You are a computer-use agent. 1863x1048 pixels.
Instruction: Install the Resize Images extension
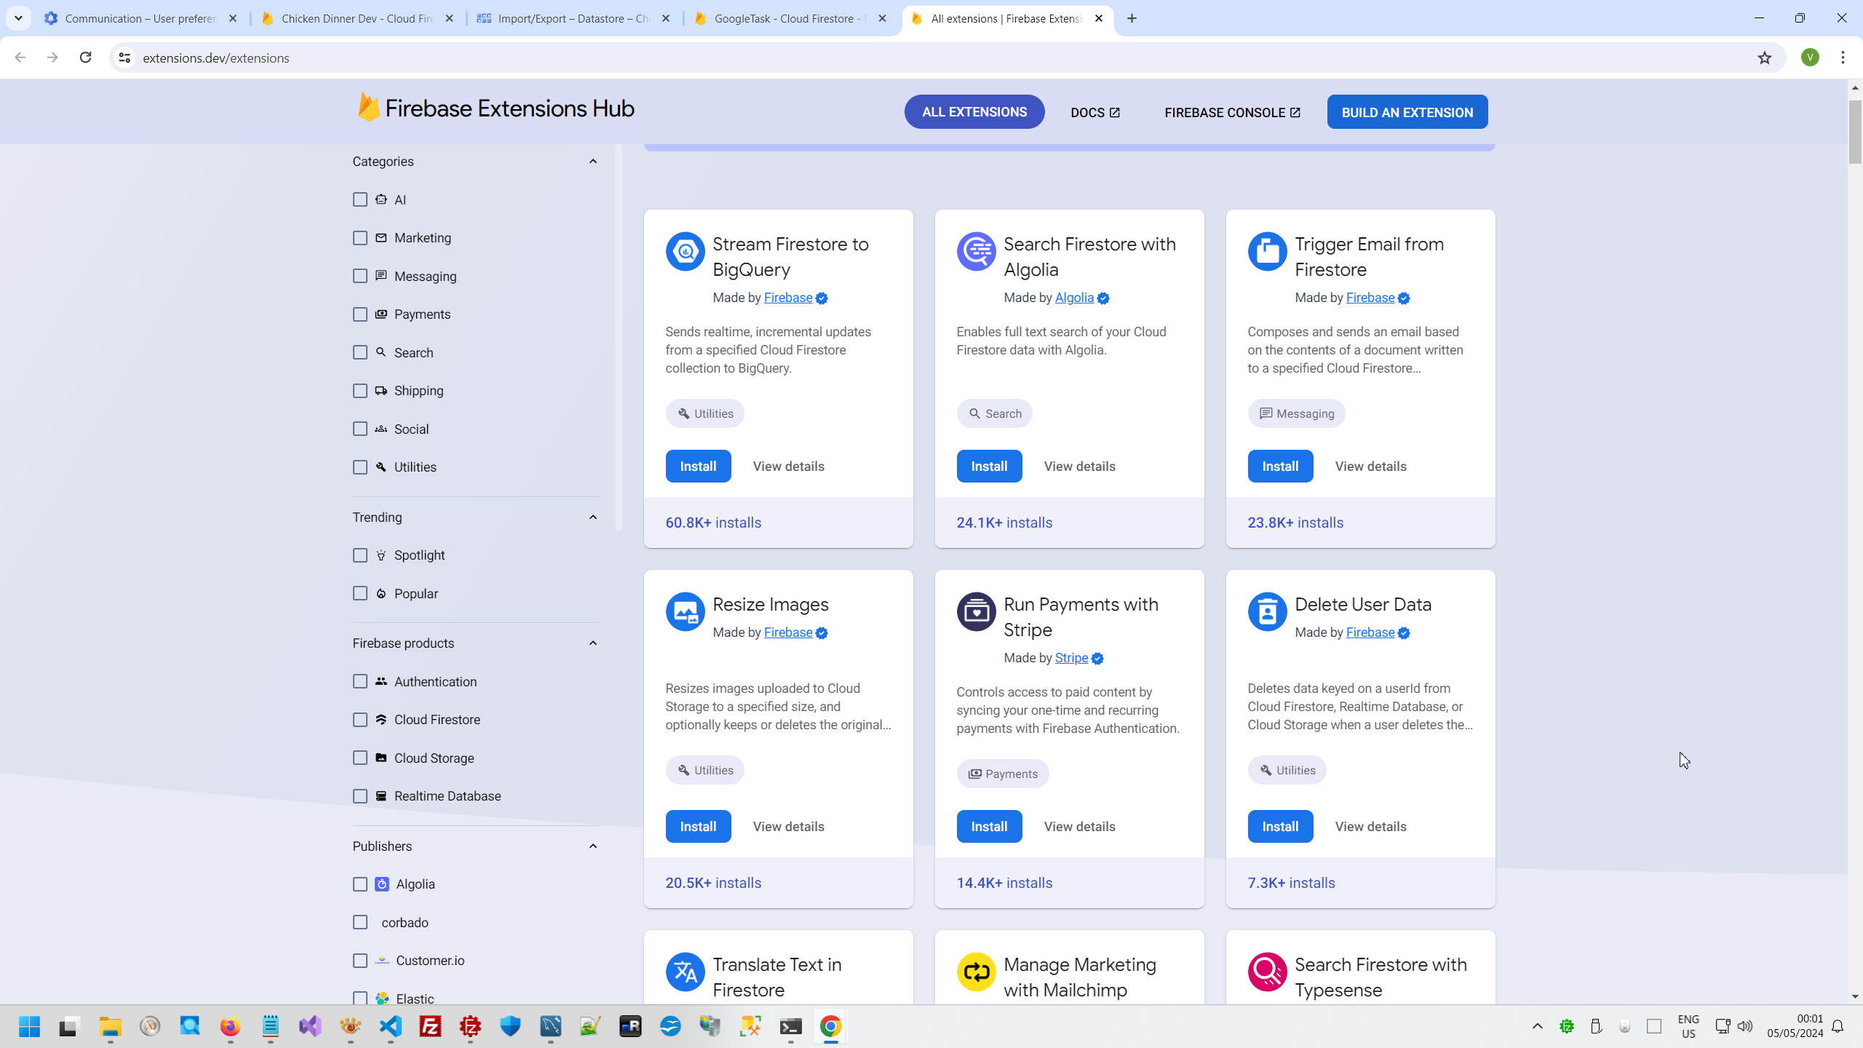(x=698, y=827)
